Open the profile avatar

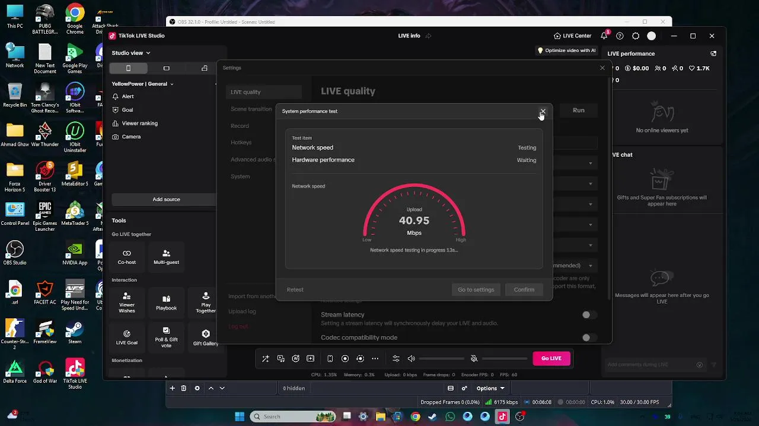coord(651,36)
